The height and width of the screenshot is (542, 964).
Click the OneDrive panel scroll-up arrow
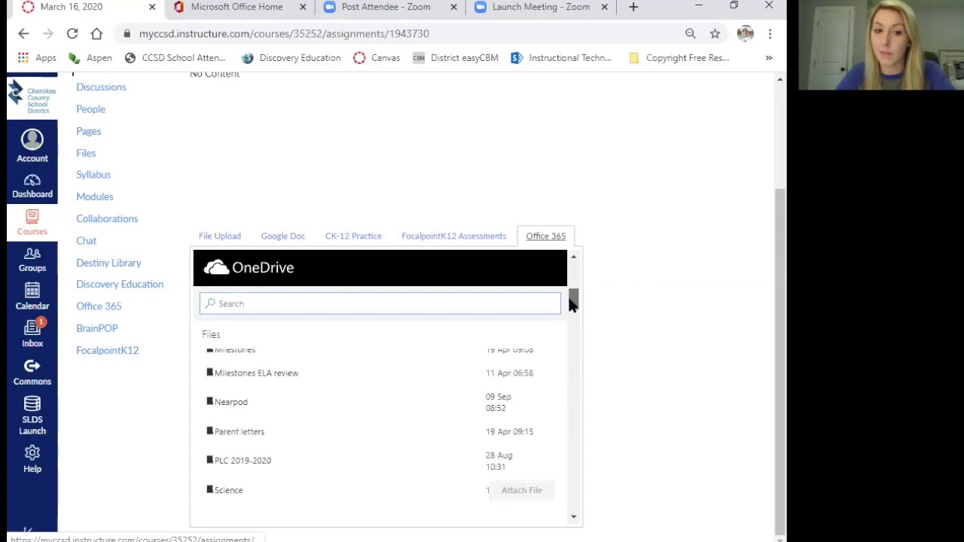click(x=574, y=257)
